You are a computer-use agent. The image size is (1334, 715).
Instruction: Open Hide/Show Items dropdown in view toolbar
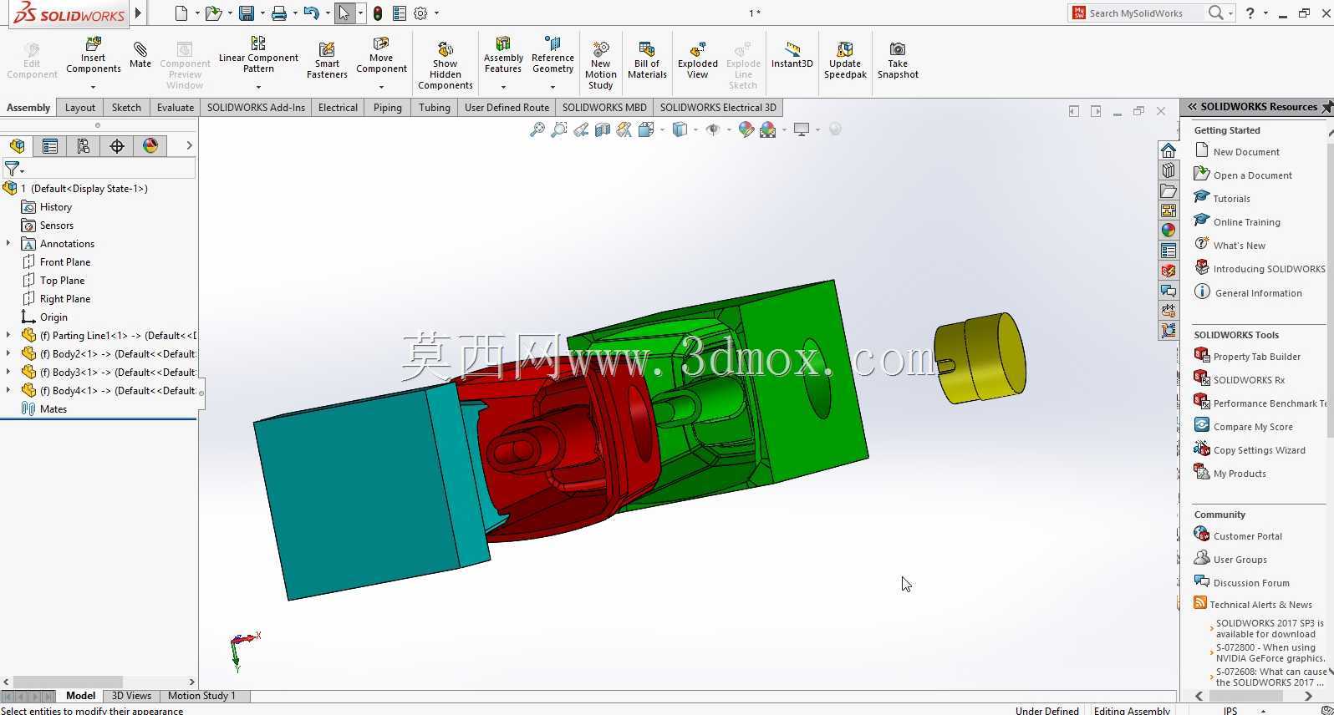[729, 129]
